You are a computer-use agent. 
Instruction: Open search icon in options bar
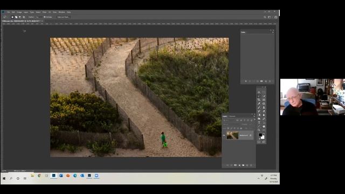pos(265,17)
